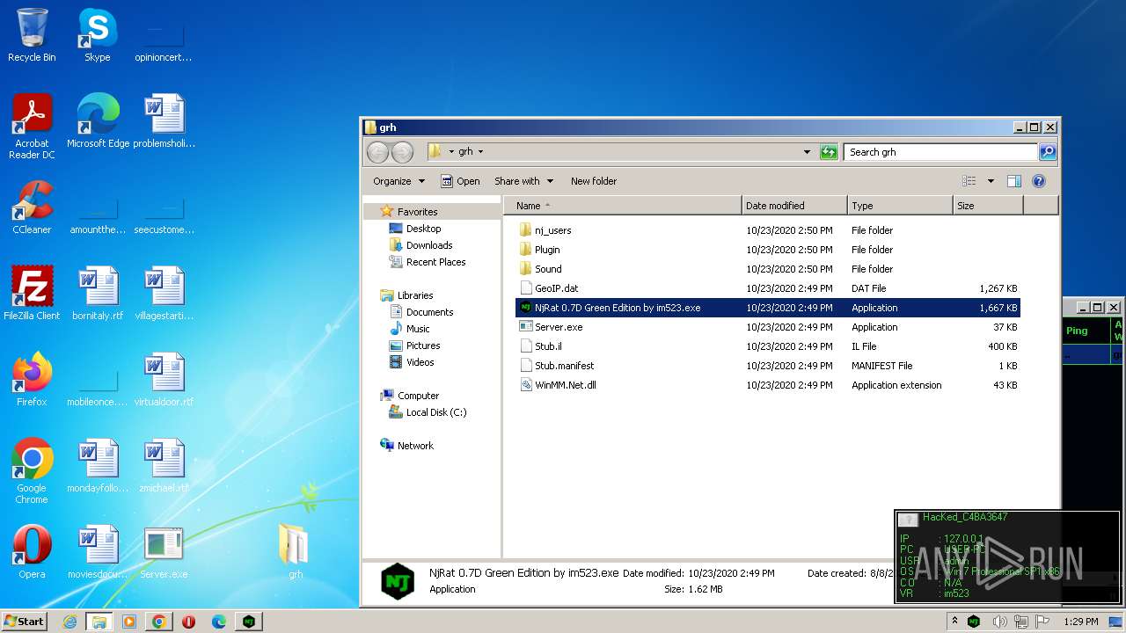Select Libraries in navigation pane

[x=407, y=295]
